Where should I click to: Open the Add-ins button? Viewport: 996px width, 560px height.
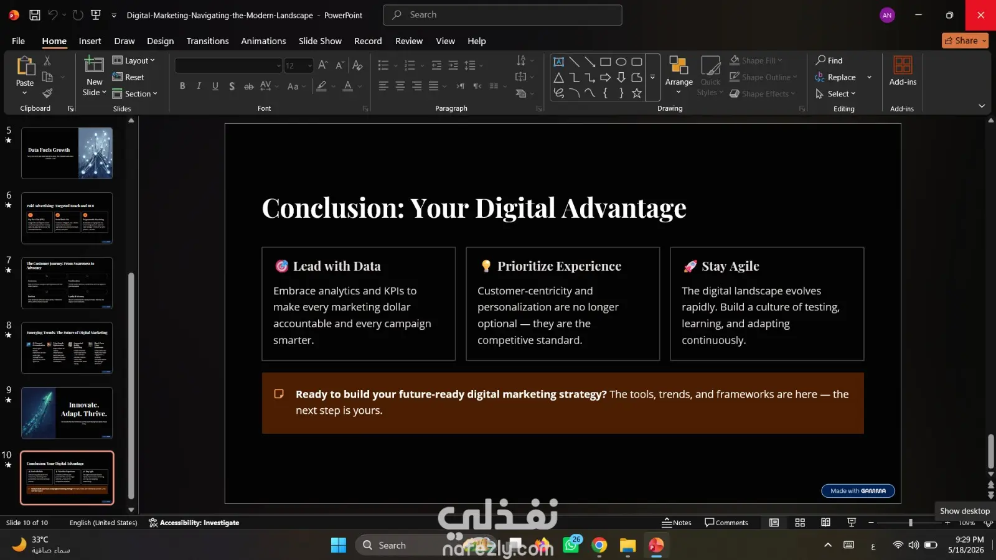click(x=903, y=71)
